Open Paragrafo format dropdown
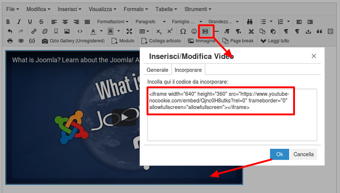The width and height of the screenshot is (340, 193). pyautogui.click(x=151, y=22)
